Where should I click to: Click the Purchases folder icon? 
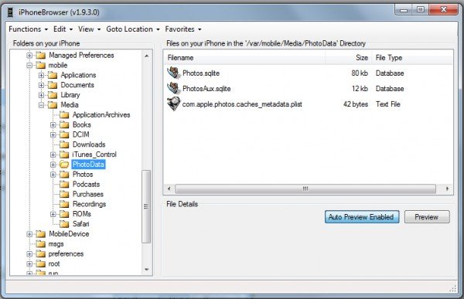pos(64,194)
